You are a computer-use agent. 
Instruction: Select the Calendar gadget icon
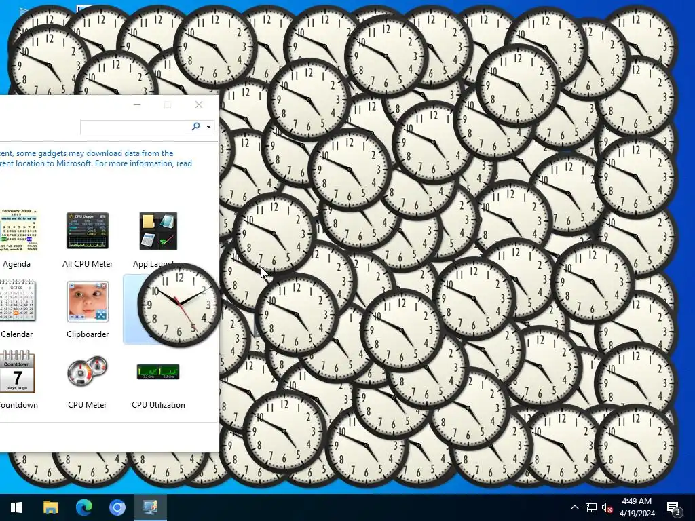click(x=18, y=301)
